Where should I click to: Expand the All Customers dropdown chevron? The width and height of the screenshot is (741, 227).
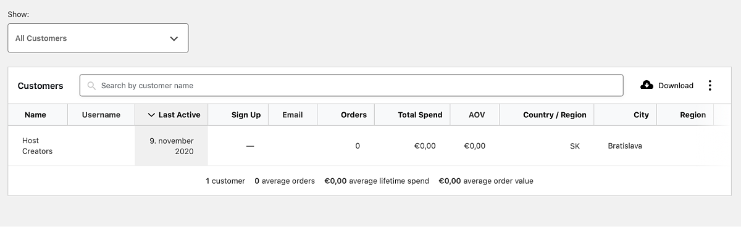coord(174,38)
